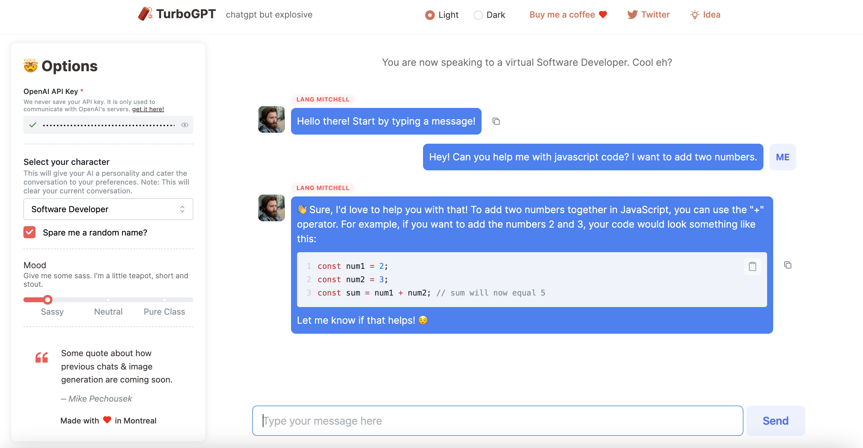Select the Dark theme radio button
Image resolution: width=863 pixels, height=448 pixels.
coord(478,15)
